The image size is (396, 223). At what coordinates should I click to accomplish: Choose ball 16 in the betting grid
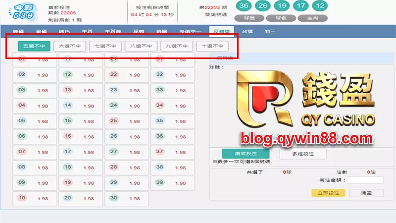(68, 136)
